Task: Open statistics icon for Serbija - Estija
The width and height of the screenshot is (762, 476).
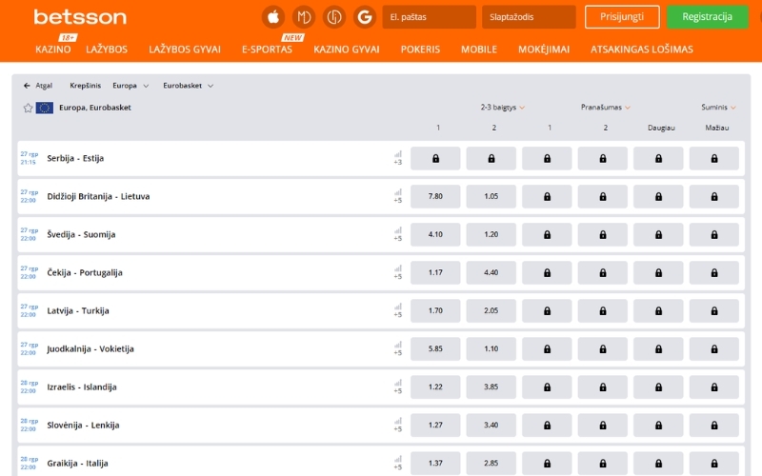Action: point(398,154)
